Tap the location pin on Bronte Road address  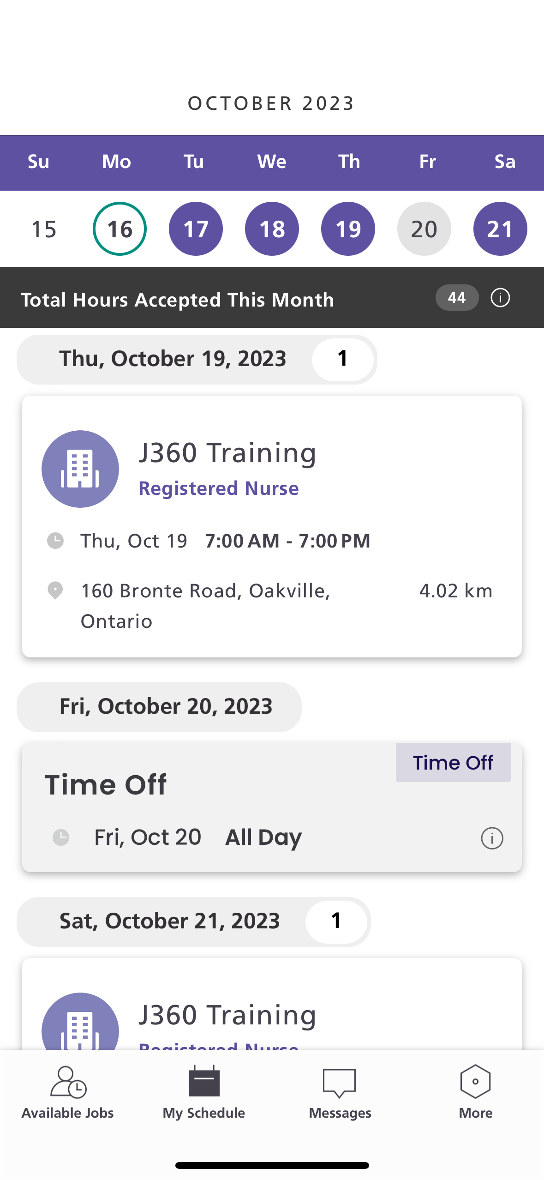pos(55,590)
